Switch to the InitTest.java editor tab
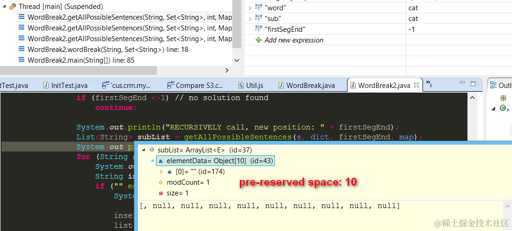The height and width of the screenshot is (231, 512). 65,86
